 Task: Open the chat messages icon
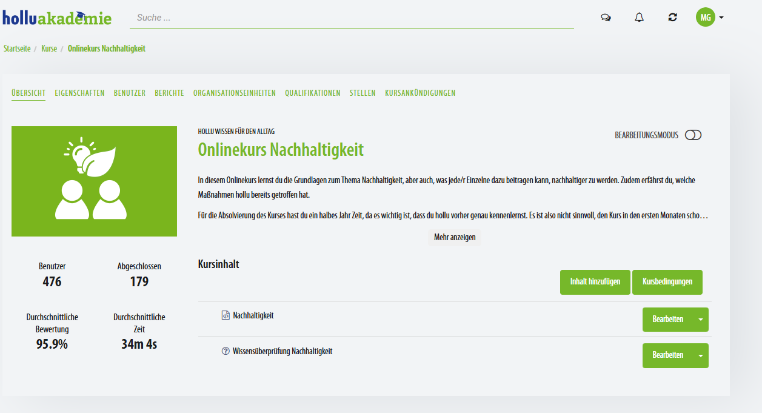(605, 18)
